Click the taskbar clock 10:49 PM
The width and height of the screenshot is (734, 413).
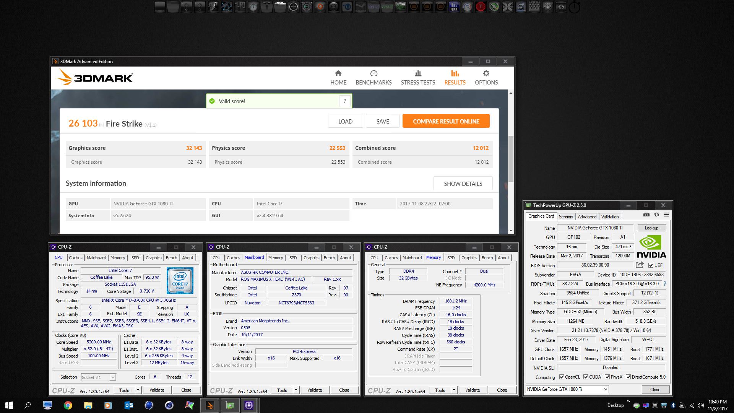coord(717,402)
